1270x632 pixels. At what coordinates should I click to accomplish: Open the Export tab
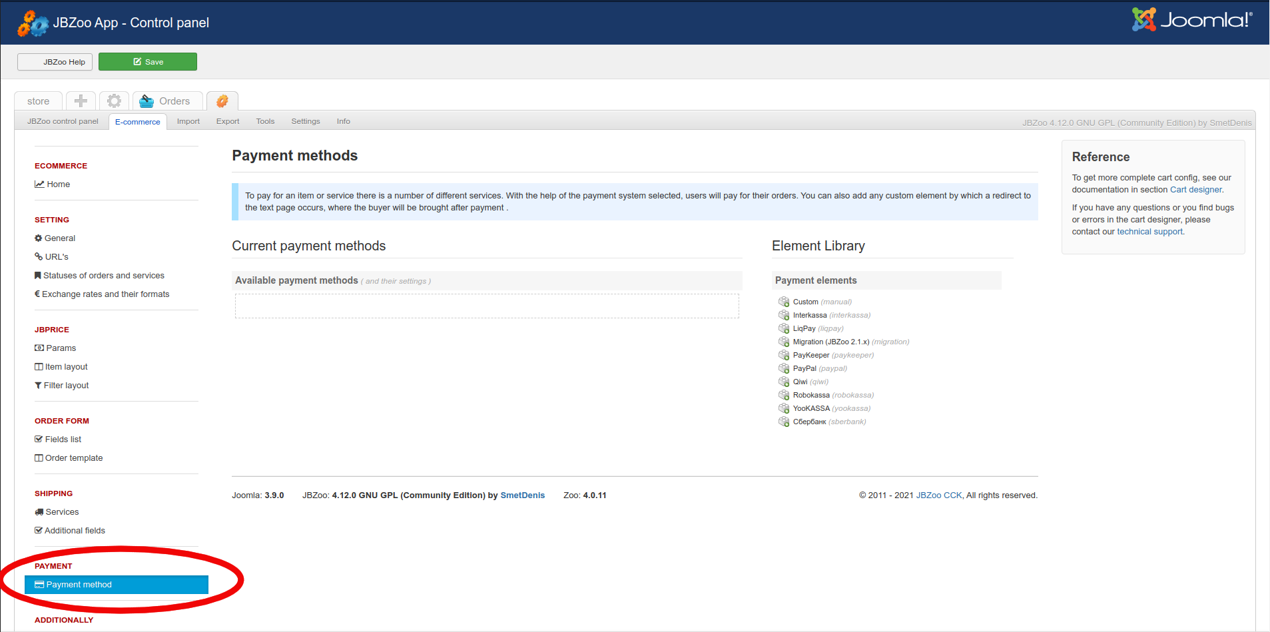[228, 121]
